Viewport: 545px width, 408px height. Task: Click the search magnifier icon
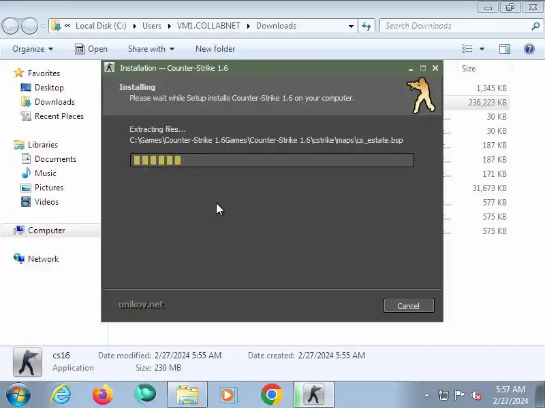(535, 26)
